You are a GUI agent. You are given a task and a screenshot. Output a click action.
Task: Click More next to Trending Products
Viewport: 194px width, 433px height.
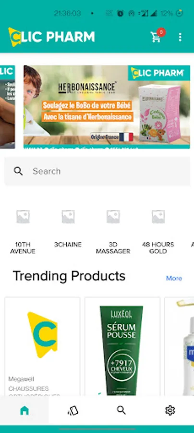coord(174,279)
